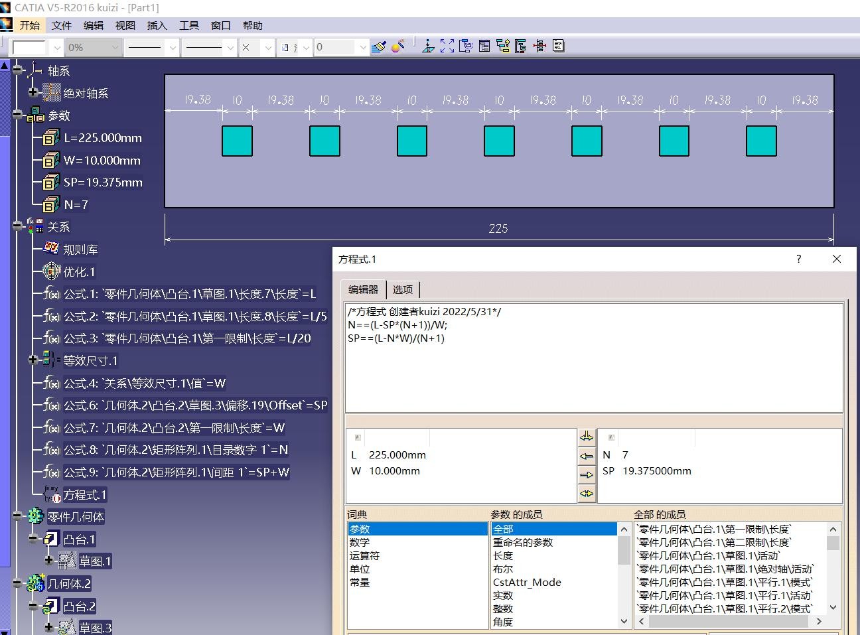Image resolution: width=860 pixels, height=635 pixels.
Task: Click the bottom double-arrow swap button
Action: pyautogui.click(x=587, y=493)
